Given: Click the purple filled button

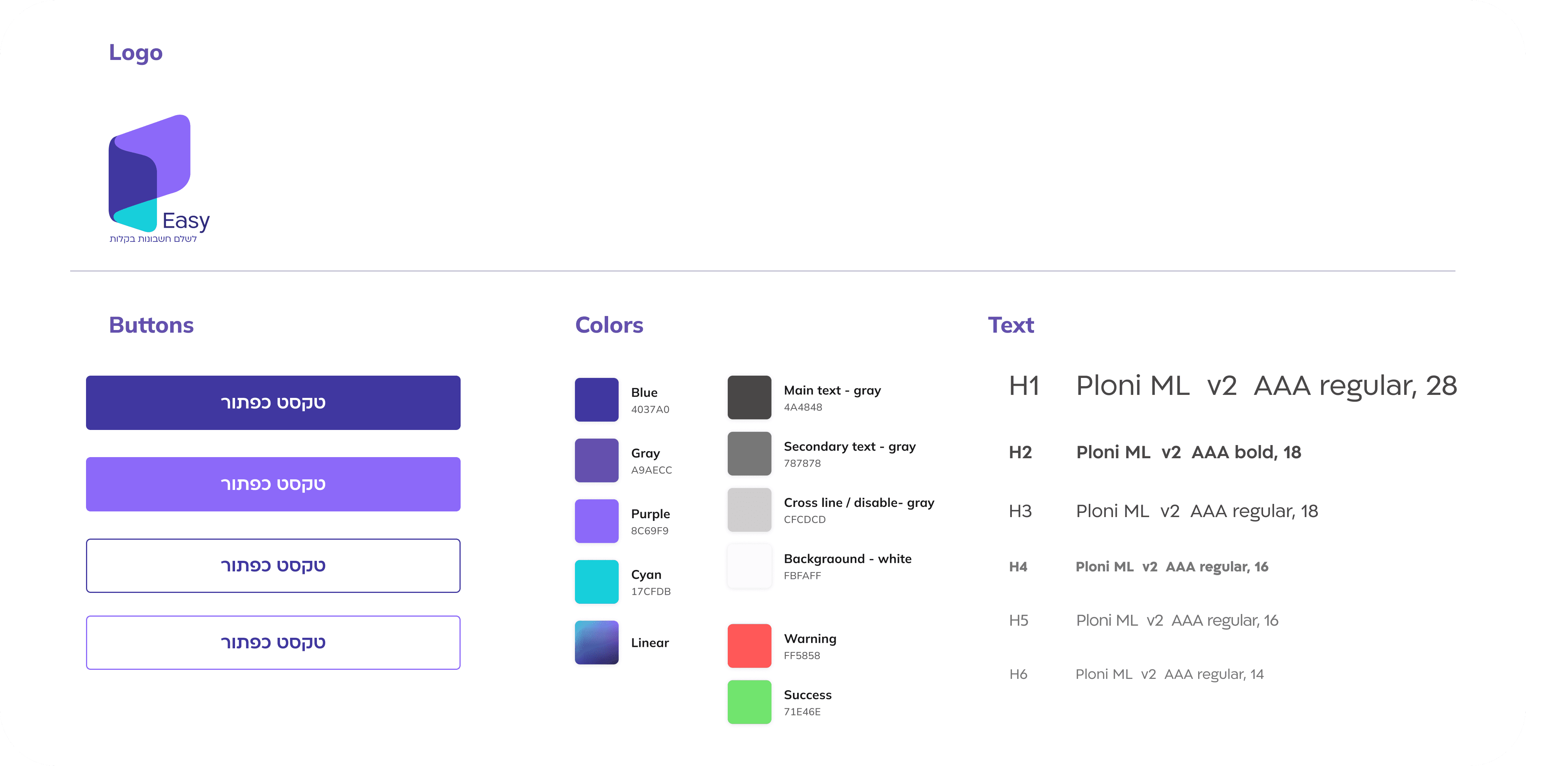Looking at the screenshot, I should [x=273, y=484].
